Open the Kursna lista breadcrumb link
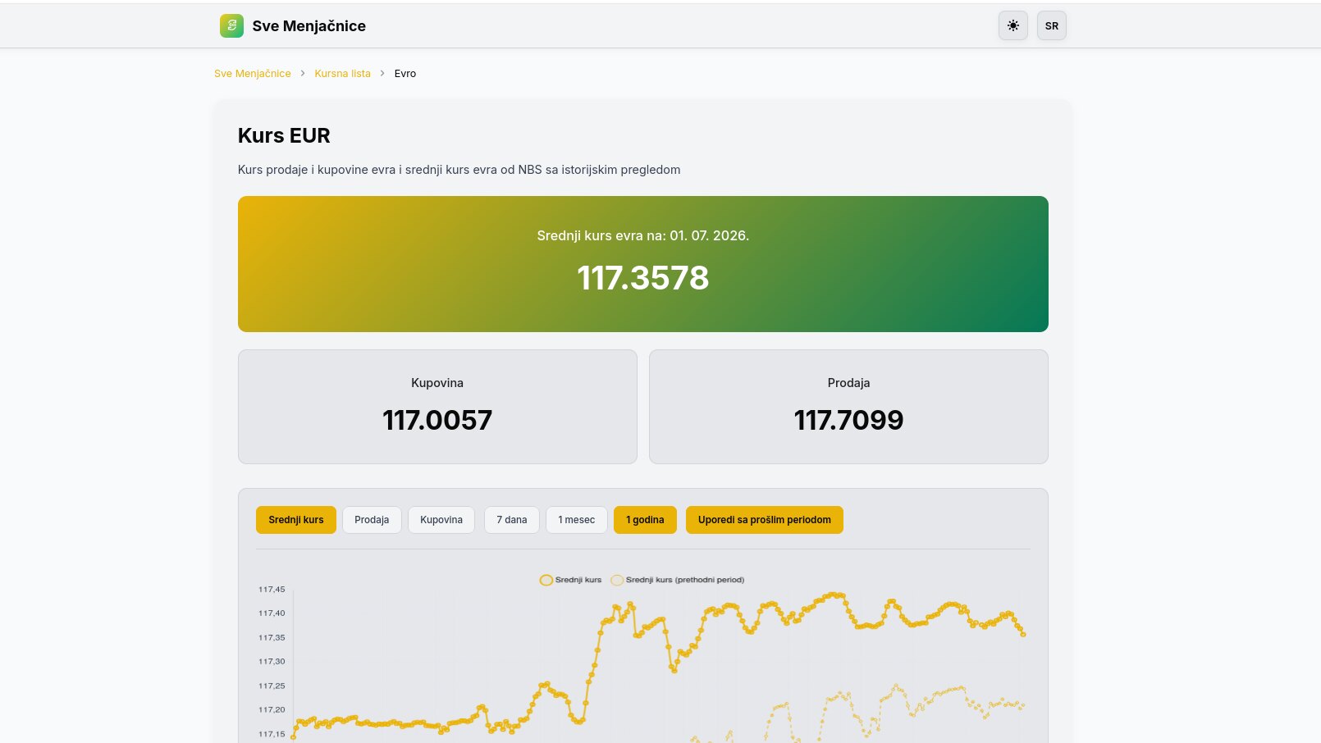Image resolution: width=1321 pixels, height=743 pixels. tap(342, 73)
